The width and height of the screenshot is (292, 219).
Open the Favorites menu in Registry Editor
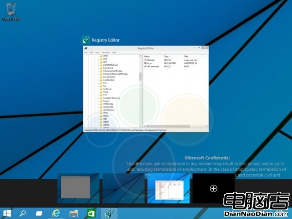106,53
